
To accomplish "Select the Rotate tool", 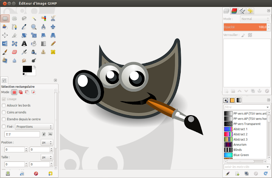I will coord(24,35).
